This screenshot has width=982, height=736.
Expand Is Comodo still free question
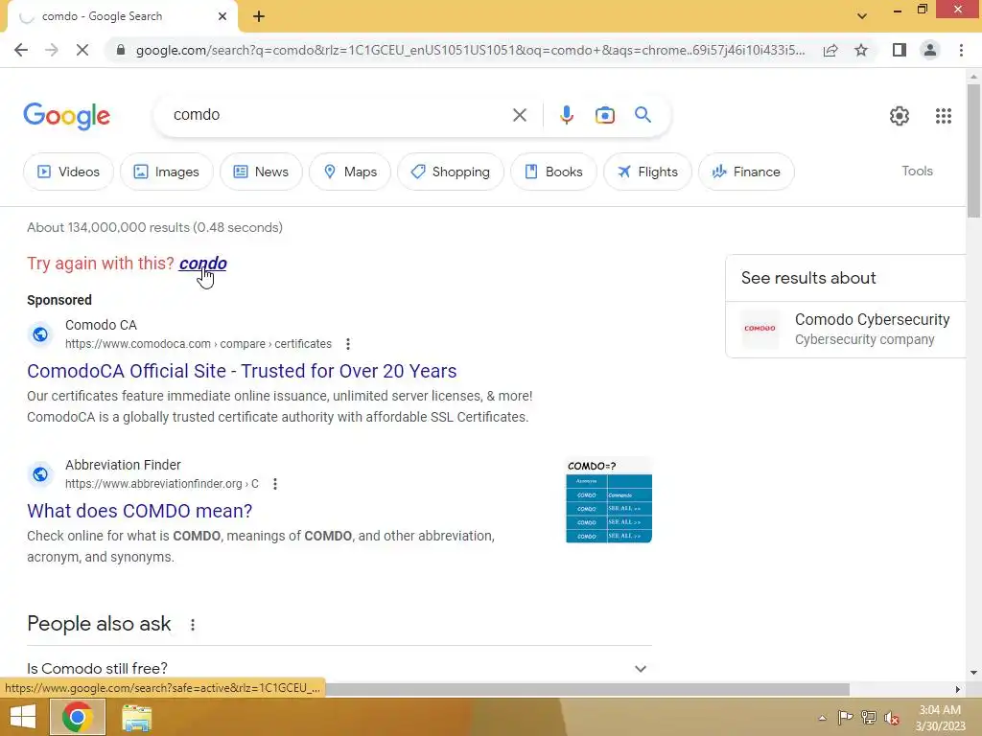point(339,668)
